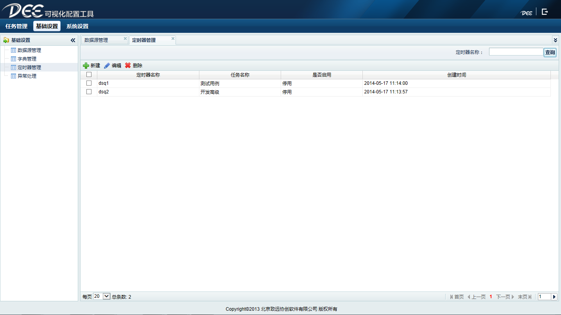Open the per-page count dropdown

point(106,296)
